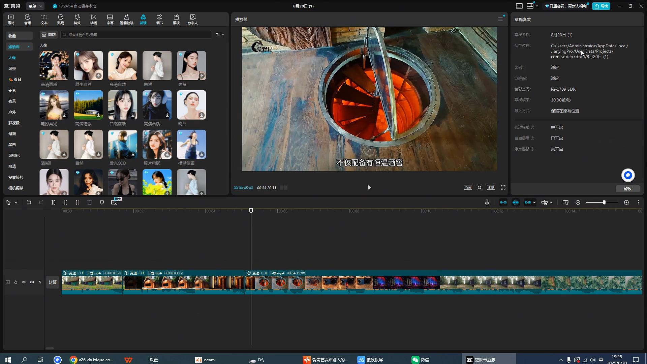Image resolution: width=647 pixels, height=364 pixels.
Task: Enter fullscreen preview in player
Action: pos(503,188)
